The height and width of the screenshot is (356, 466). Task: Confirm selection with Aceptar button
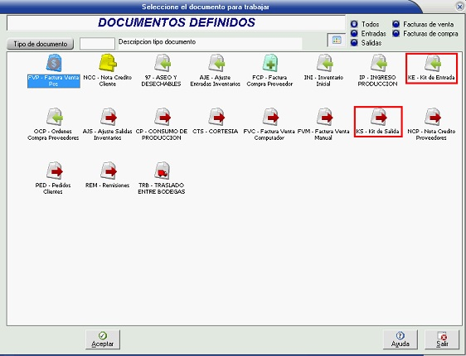tap(103, 339)
